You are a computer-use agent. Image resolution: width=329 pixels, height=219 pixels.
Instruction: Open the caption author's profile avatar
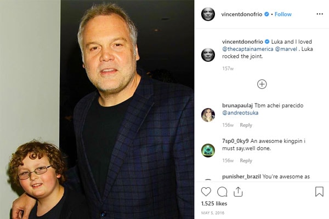pyautogui.click(x=208, y=54)
